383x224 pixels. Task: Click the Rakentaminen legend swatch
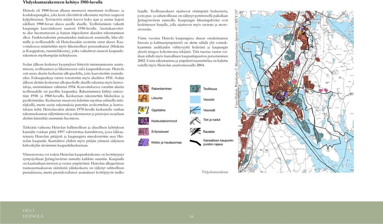tap(143, 89)
